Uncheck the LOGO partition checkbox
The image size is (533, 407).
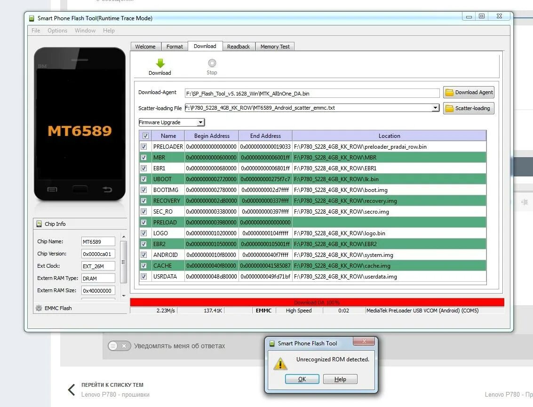144,233
